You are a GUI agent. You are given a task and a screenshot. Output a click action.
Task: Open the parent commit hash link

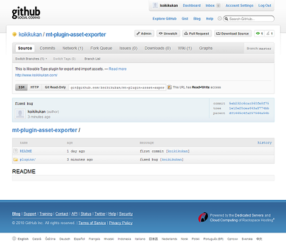(249, 113)
